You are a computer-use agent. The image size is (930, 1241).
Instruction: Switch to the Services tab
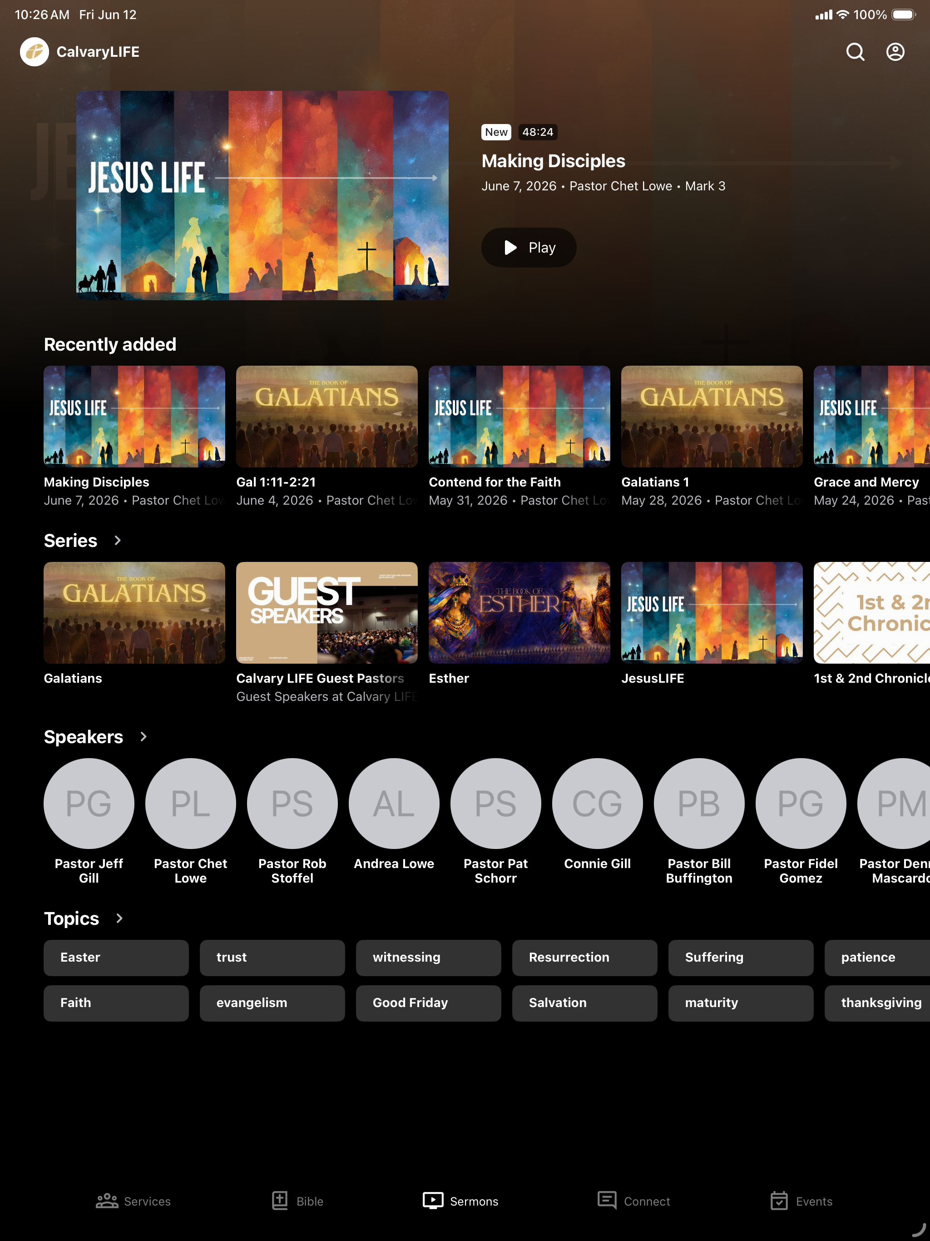(x=133, y=1201)
